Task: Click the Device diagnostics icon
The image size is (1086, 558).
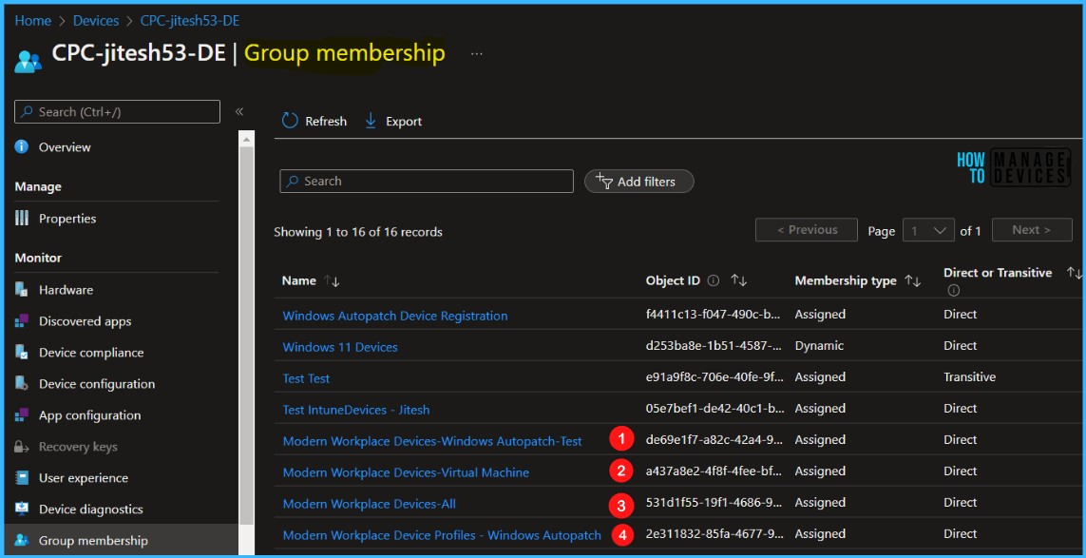Action: 22,510
